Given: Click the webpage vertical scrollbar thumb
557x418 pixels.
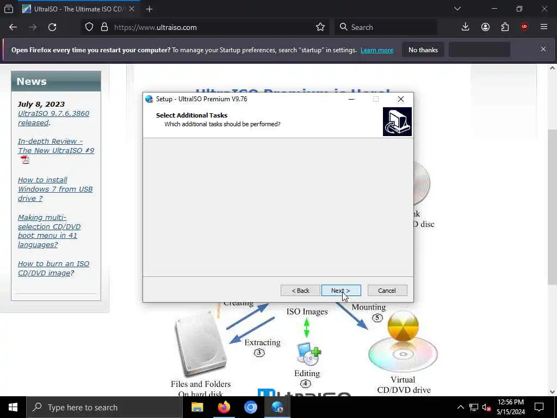Looking at the screenshot, I should [x=552, y=207].
